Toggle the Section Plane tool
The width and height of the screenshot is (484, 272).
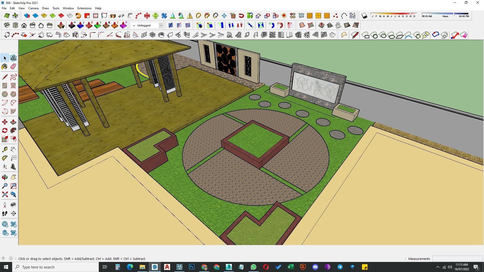click(x=13, y=214)
